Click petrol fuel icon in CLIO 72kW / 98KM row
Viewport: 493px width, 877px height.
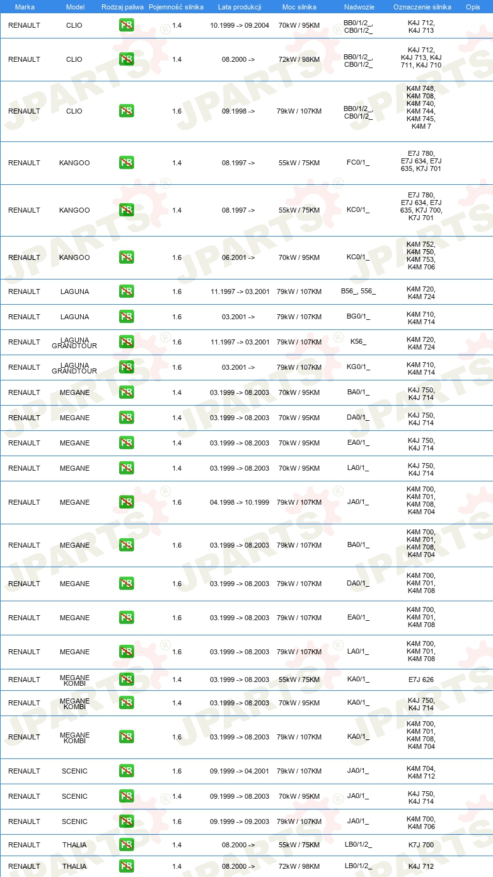(126, 59)
